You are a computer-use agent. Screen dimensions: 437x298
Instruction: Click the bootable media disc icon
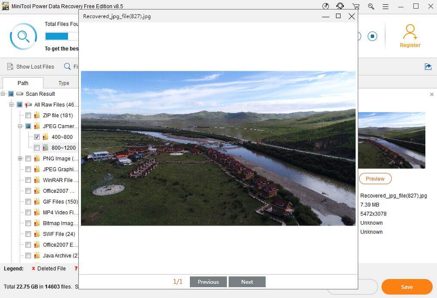click(325, 6)
